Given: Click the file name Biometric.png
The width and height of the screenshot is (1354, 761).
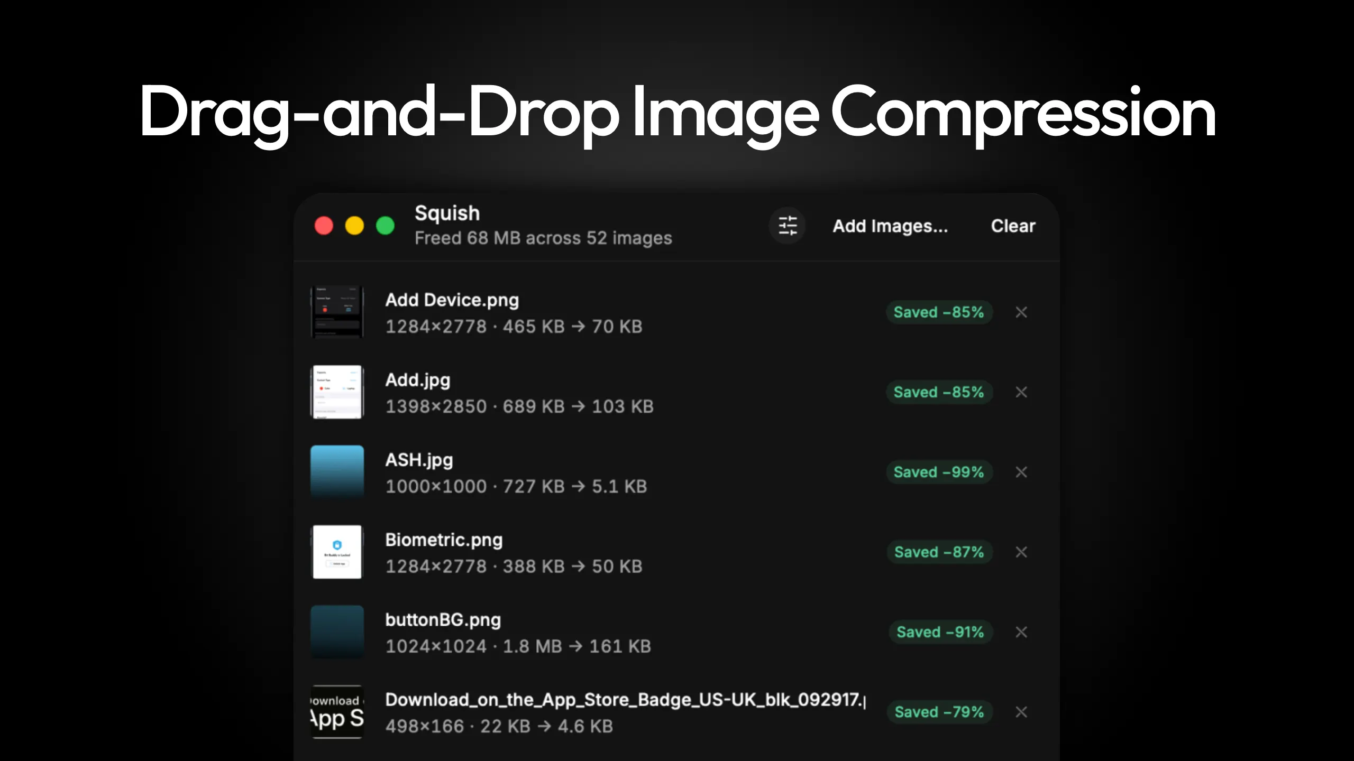Looking at the screenshot, I should [444, 540].
